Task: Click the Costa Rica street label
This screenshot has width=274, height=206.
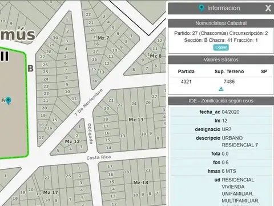Action: click(x=99, y=157)
